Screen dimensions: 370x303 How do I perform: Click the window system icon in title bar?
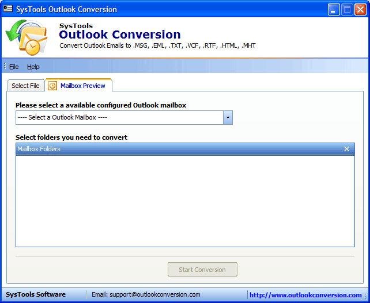(8, 9)
